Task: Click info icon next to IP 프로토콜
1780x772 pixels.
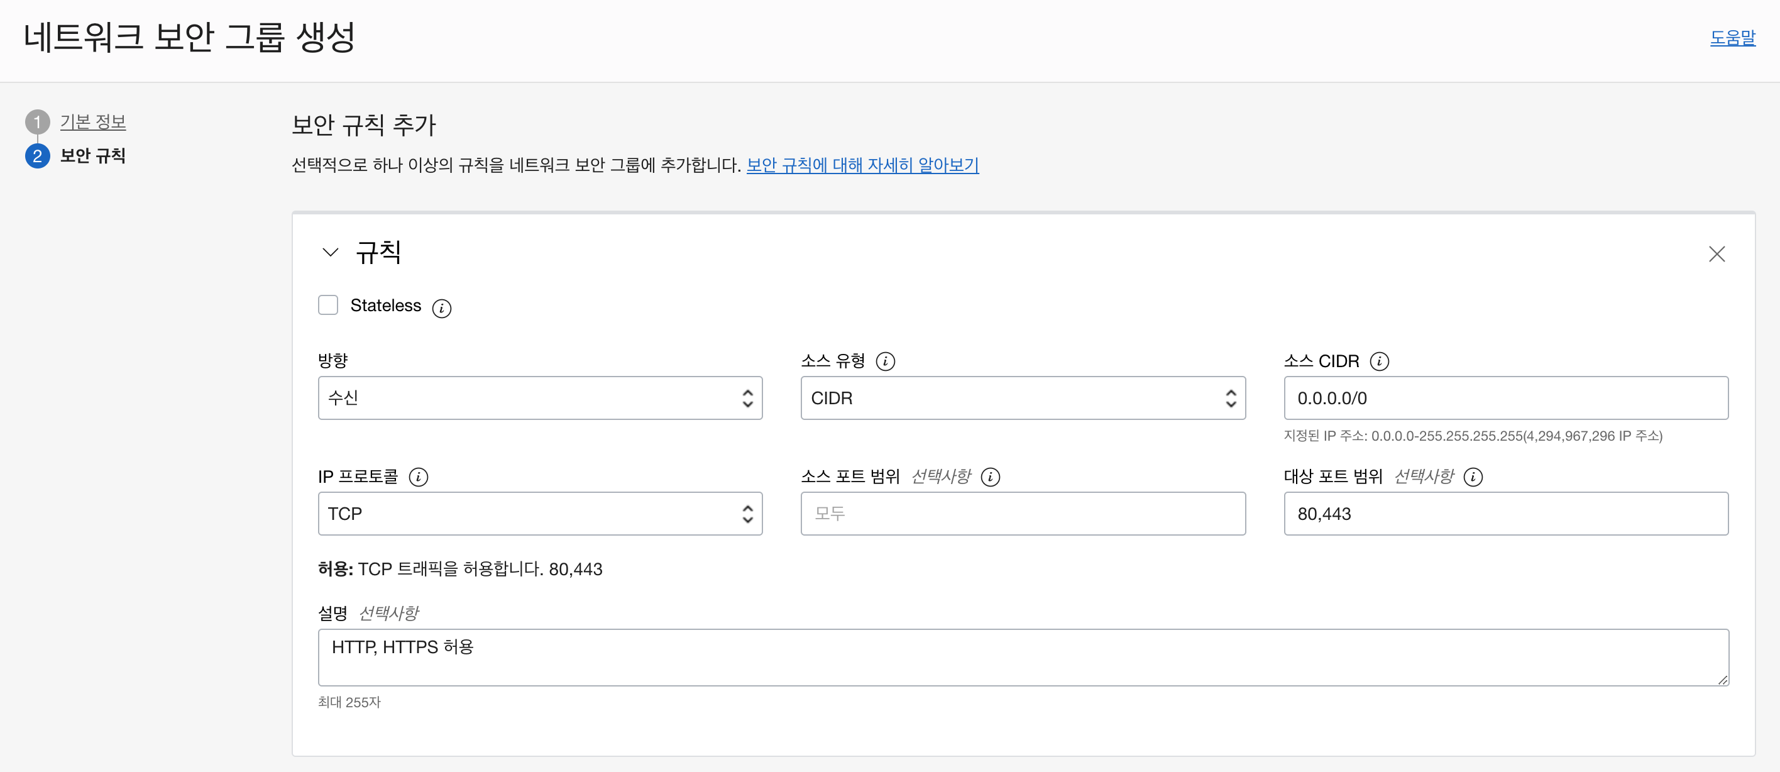Action: tap(418, 477)
